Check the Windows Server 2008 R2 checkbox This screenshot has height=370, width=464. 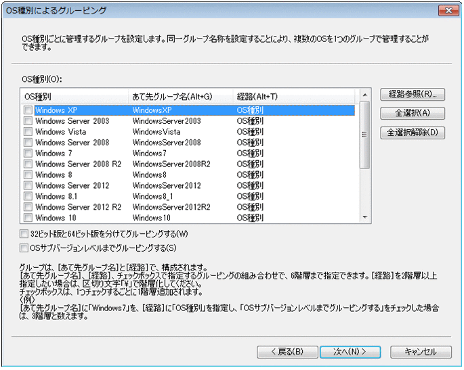click(28, 164)
